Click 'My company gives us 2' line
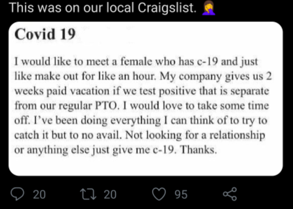The height and width of the screenshot is (209, 293). (216, 76)
